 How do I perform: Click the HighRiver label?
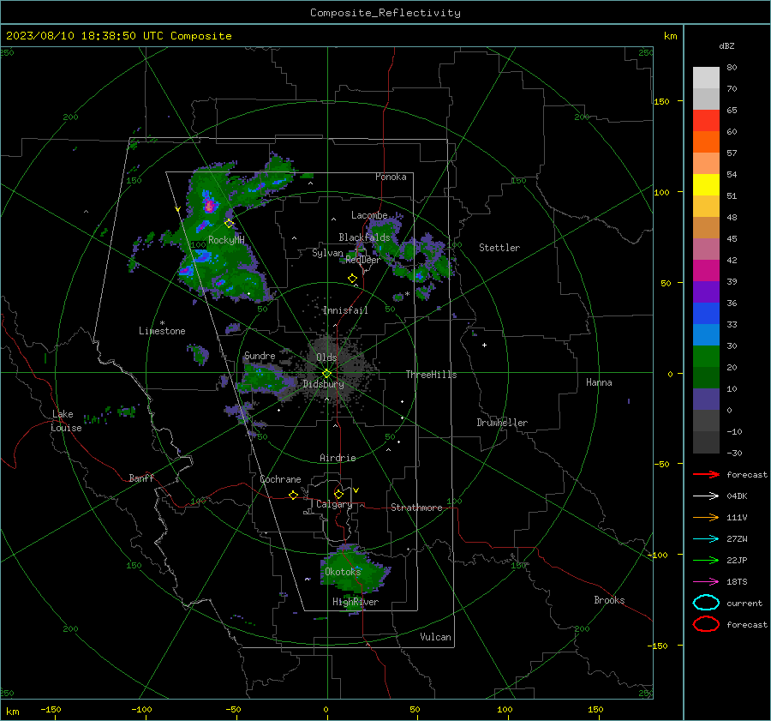[x=356, y=602]
